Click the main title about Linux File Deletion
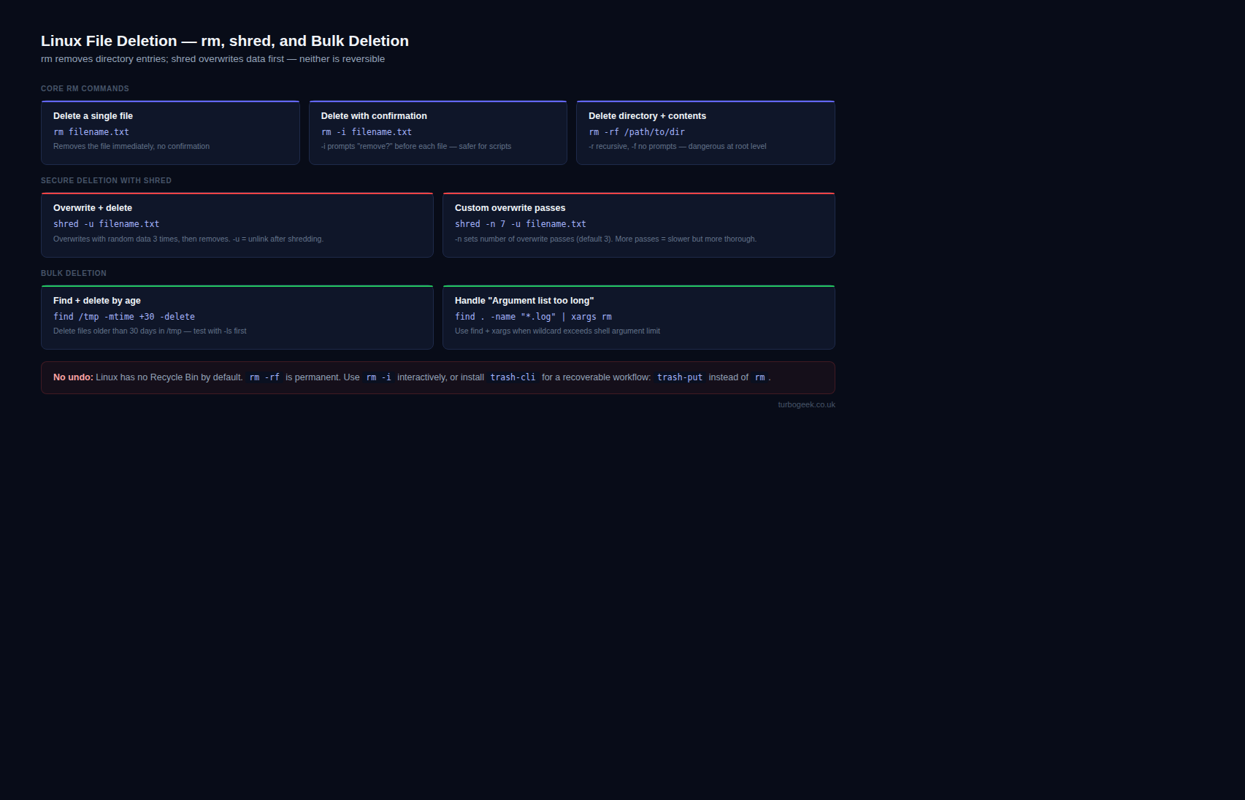Viewport: 1245px width, 800px height. 224,41
